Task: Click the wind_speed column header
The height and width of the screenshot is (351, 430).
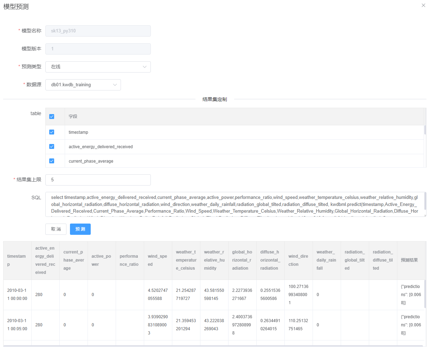Action: point(158,260)
